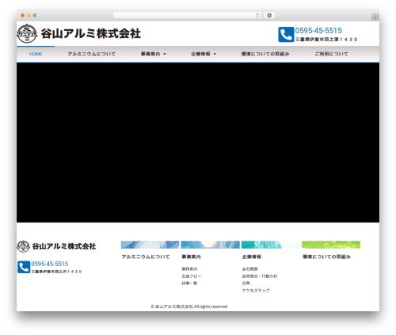Click the footer address text ending 1430
This screenshot has height=335, width=396.
pyautogui.click(x=56, y=272)
